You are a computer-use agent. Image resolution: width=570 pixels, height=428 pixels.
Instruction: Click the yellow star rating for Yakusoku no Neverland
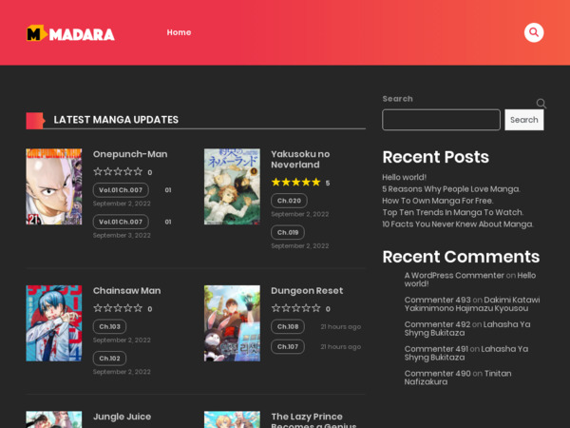click(295, 182)
